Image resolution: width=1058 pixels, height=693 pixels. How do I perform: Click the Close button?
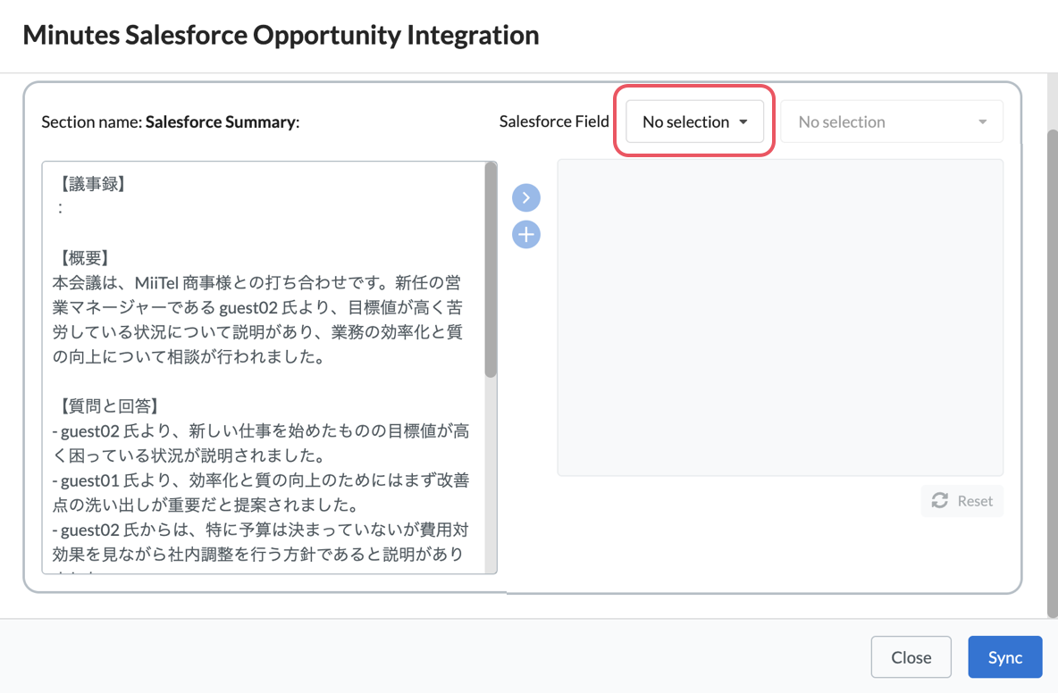coord(911,657)
